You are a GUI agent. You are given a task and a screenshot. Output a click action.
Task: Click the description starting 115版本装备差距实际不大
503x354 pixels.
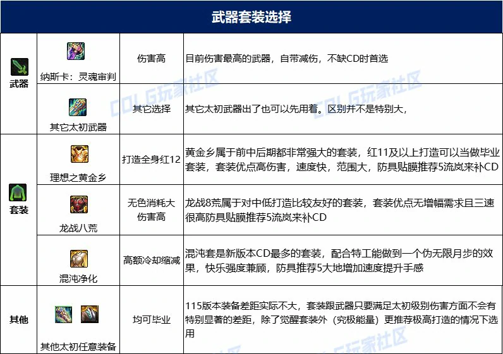[x=342, y=319]
